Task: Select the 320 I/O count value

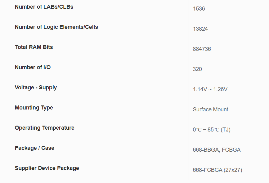Action: pyautogui.click(x=197, y=69)
